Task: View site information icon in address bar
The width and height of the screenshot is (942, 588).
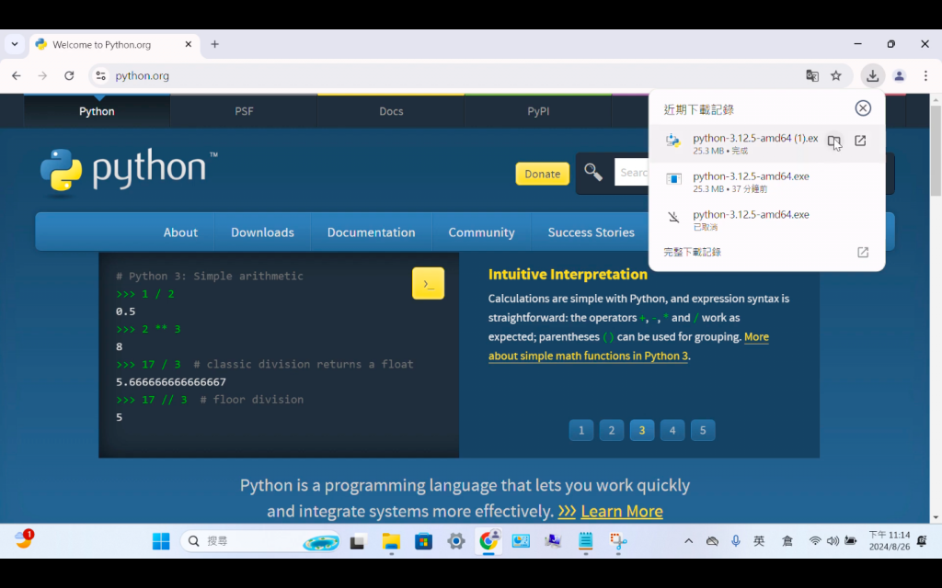Action: (101, 75)
